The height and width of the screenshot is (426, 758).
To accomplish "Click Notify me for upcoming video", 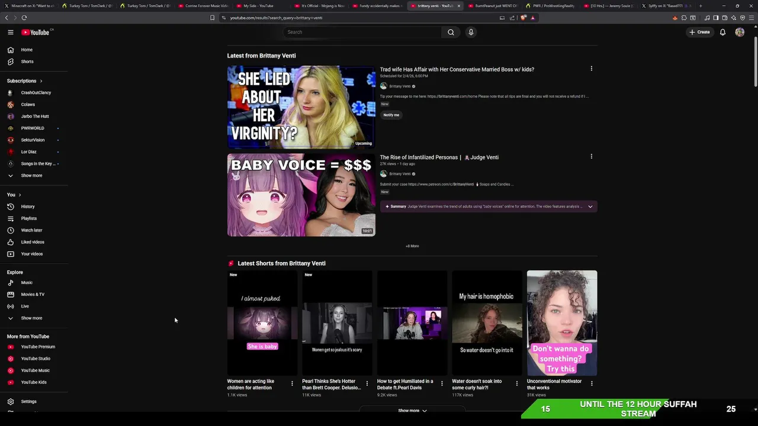I will click(391, 115).
